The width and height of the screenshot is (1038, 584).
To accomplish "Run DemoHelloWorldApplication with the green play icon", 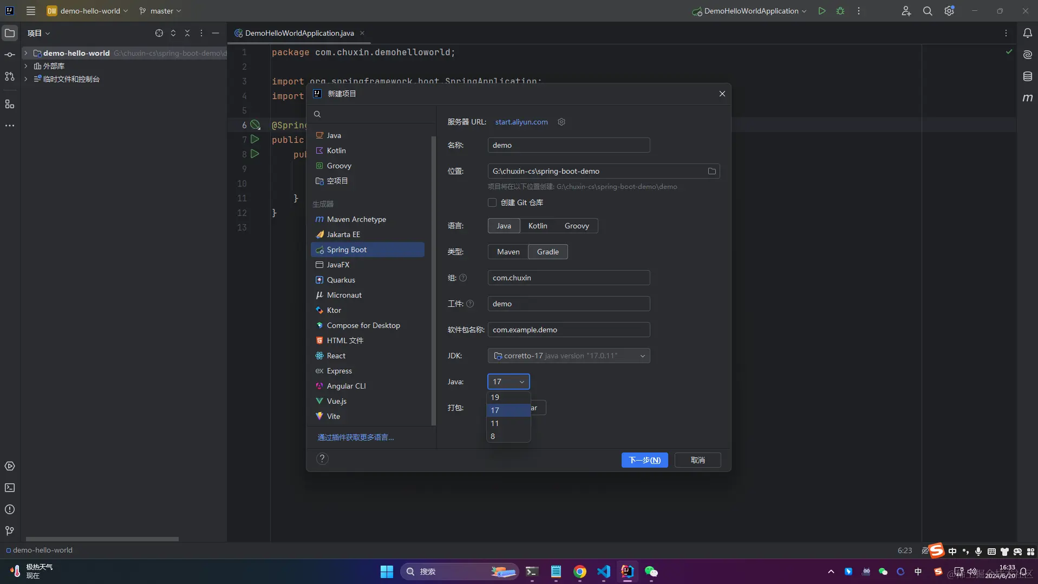I will tap(821, 11).
